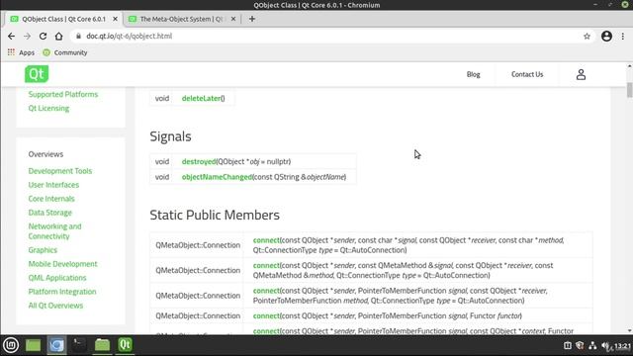The width and height of the screenshot is (633, 356).
Task: Open a new browser tab
Action: 252,19
